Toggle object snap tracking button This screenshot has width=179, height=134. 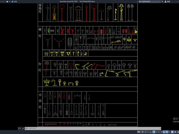pyautogui.click(x=164, y=132)
